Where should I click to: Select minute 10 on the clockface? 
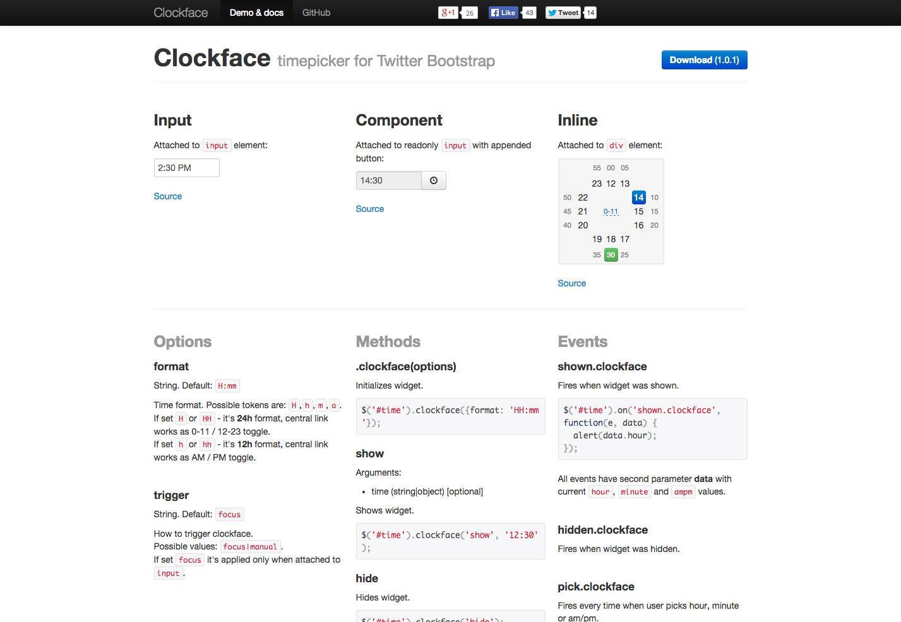(x=654, y=197)
